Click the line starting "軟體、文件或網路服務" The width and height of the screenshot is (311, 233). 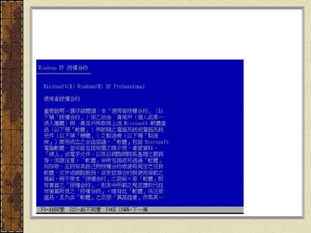coord(104,173)
